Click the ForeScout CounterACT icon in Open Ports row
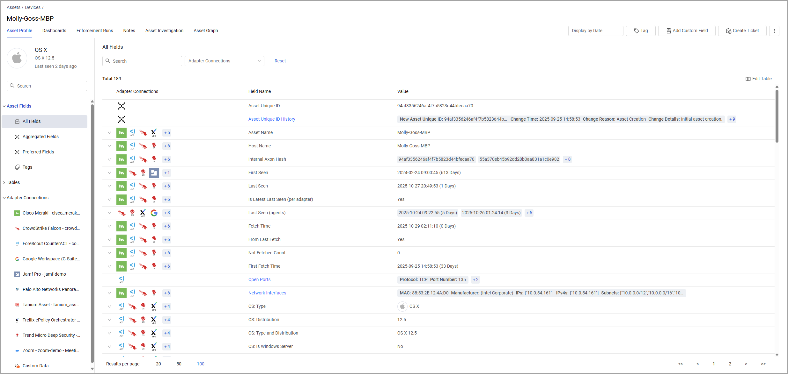This screenshot has width=788, height=374. click(122, 279)
